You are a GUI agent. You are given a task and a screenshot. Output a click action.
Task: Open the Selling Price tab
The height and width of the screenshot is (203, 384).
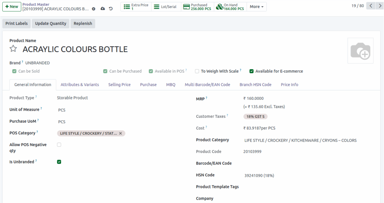[x=120, y=84]
